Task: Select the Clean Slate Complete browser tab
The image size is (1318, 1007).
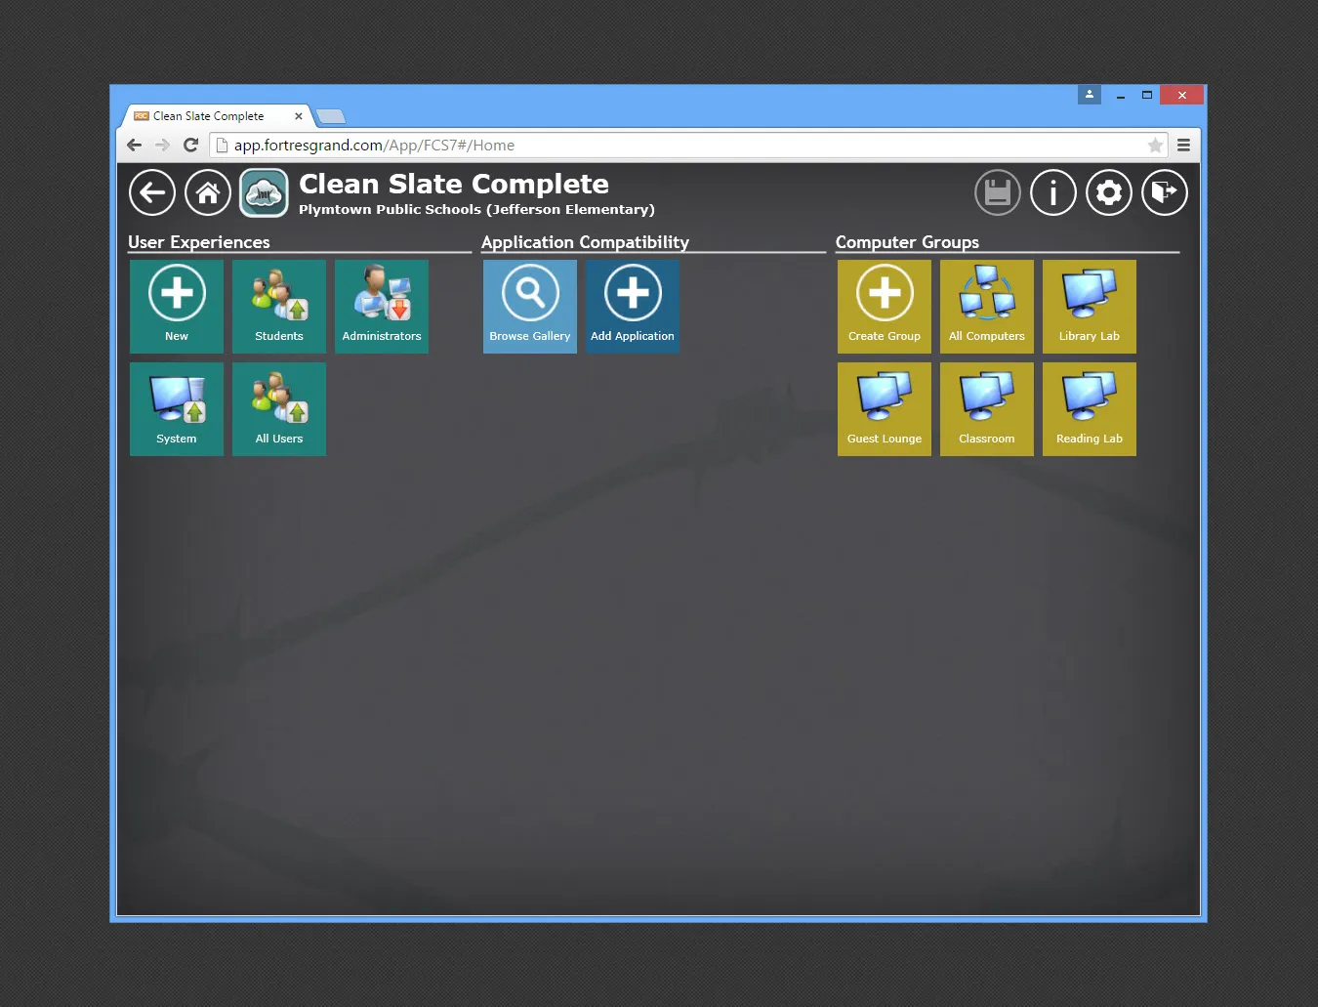Action: click(216, 116)
